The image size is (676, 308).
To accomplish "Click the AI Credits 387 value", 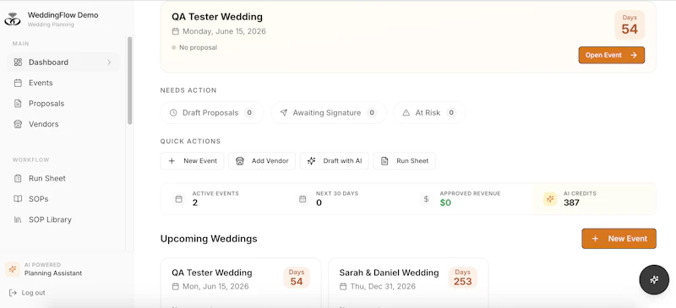I will pos(571,203).
